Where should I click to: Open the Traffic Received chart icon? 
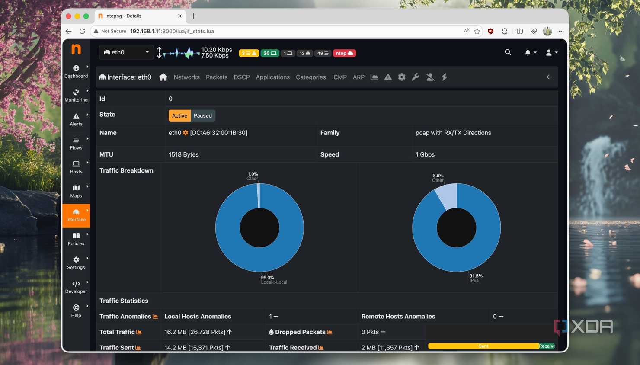point(321,348)
